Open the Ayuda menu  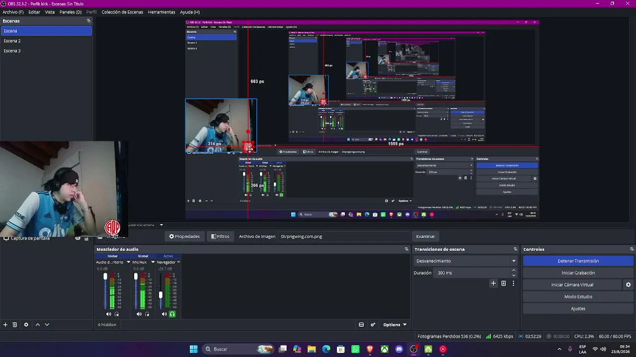click(x=190, y=12)
